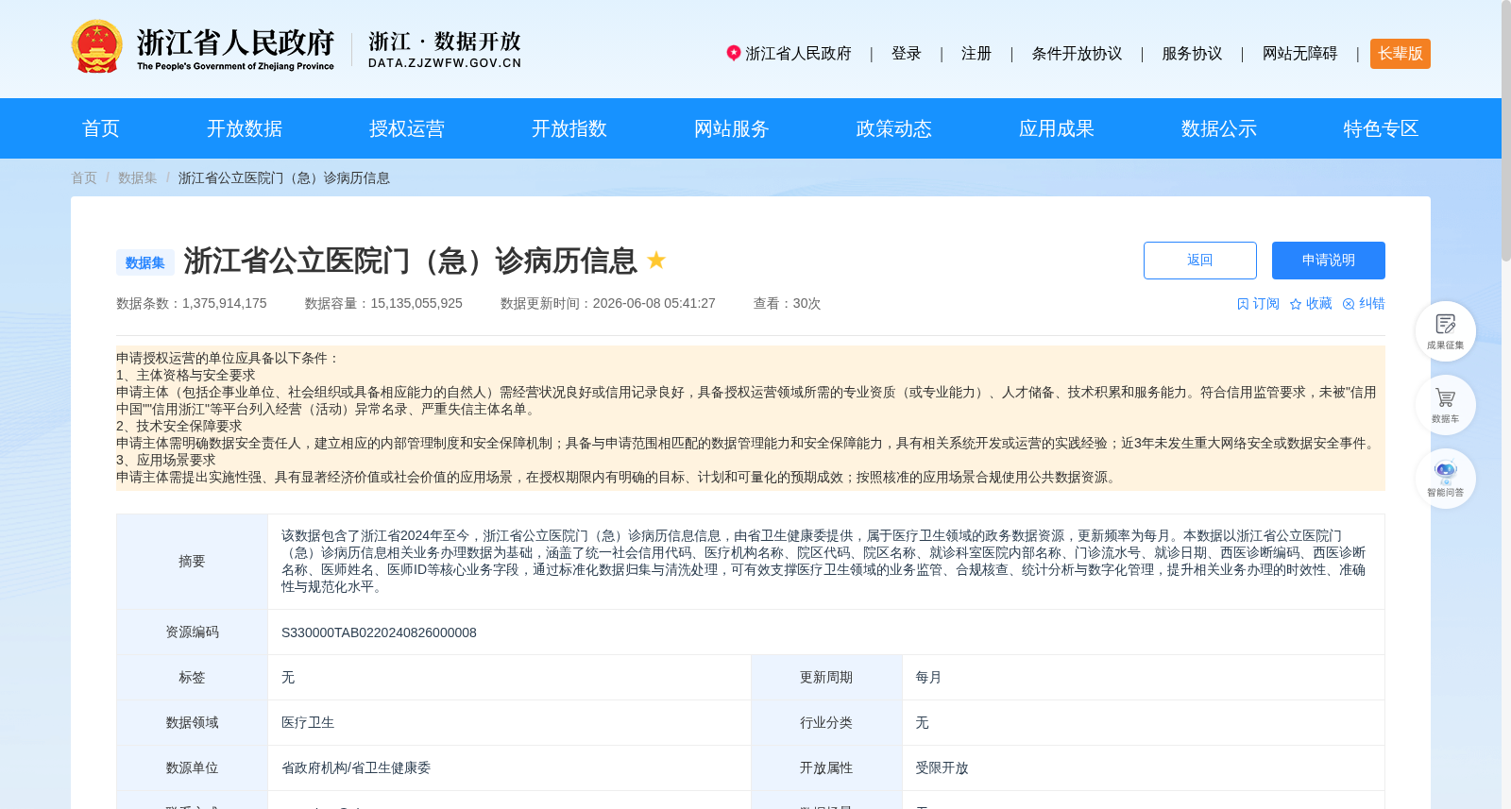This screenshot has height=809, width=1511.
Task: Click the 开放属性 label cell
Action: (x=826, y=768)
